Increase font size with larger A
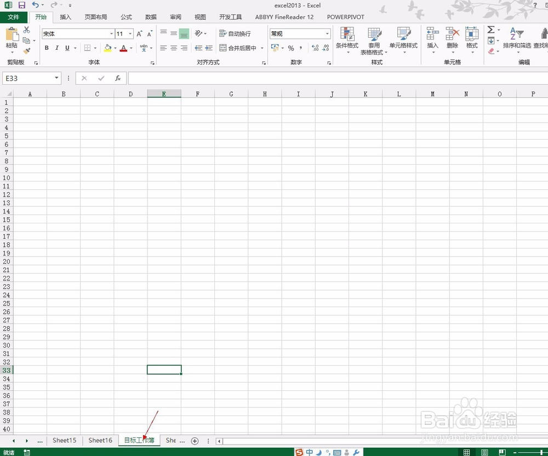This screenshot has width=548, height=456. pos(139,34)
